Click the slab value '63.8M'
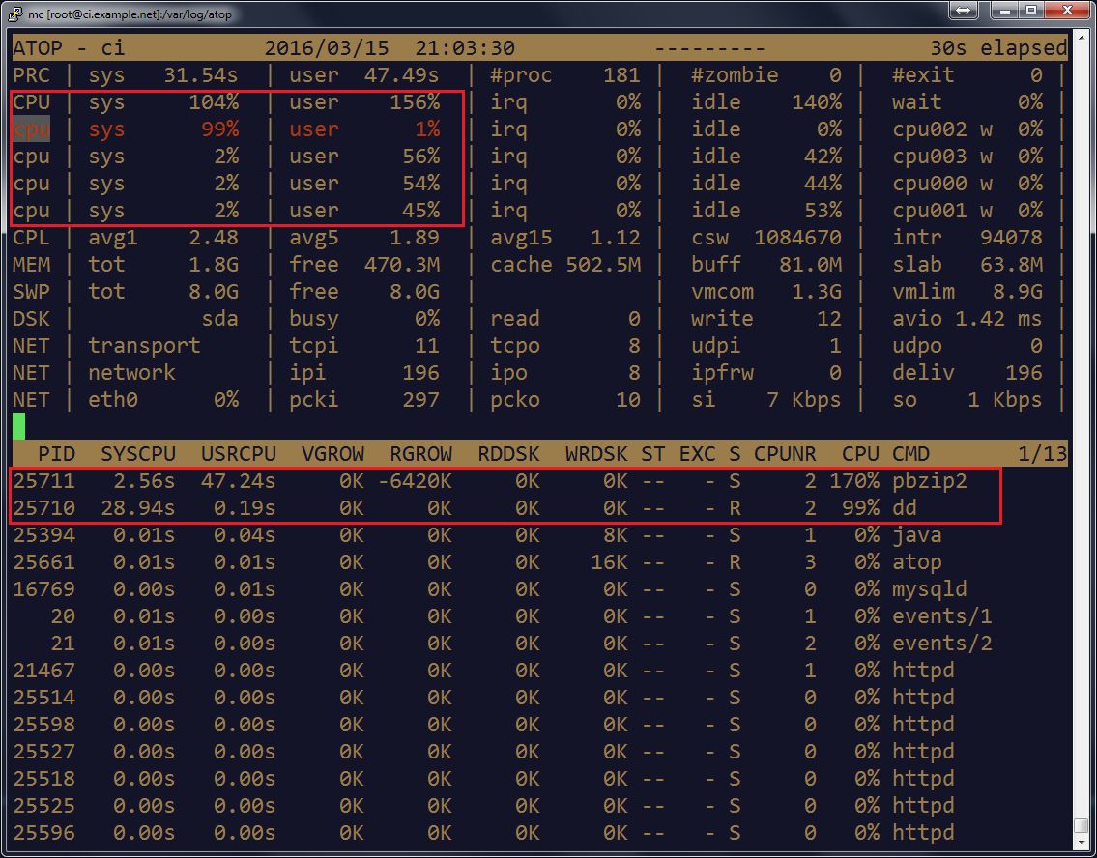The width and height of the screenshot is (1097, 858). 1012,265
